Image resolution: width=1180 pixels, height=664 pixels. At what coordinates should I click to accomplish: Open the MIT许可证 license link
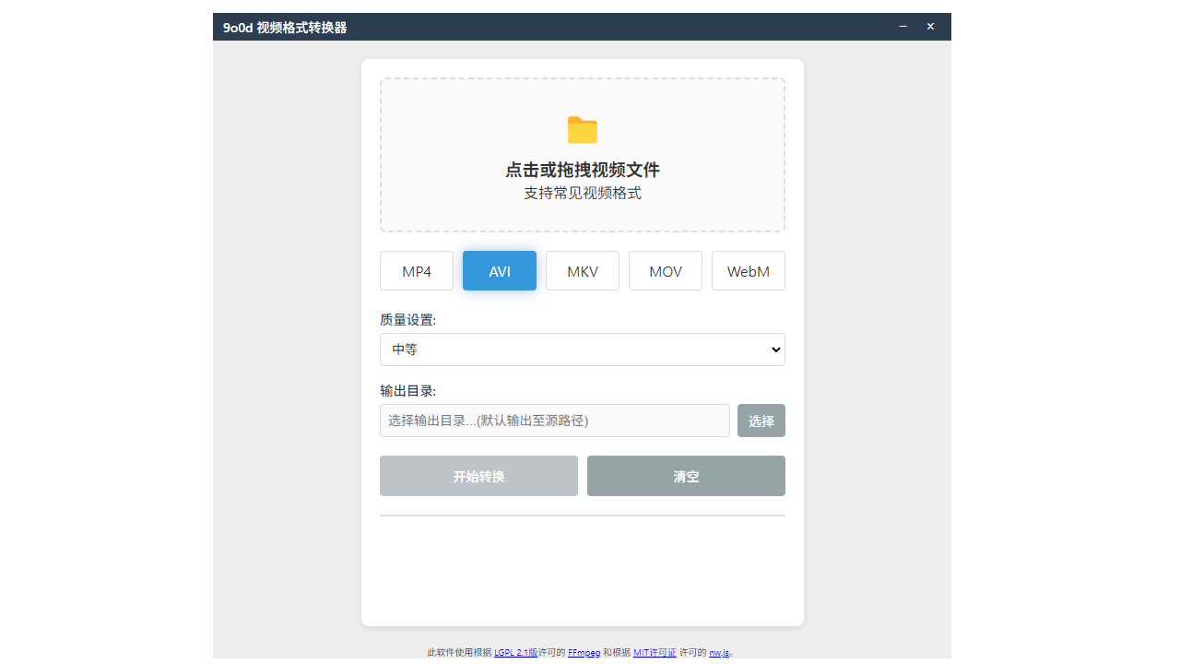point(655,652)
